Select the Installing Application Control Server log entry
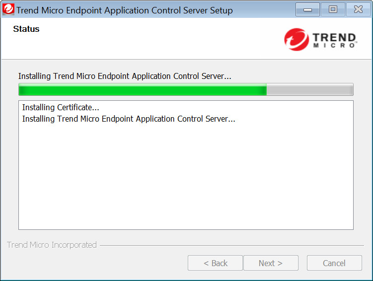Screen dimensions: 373x281 [129, 119]
